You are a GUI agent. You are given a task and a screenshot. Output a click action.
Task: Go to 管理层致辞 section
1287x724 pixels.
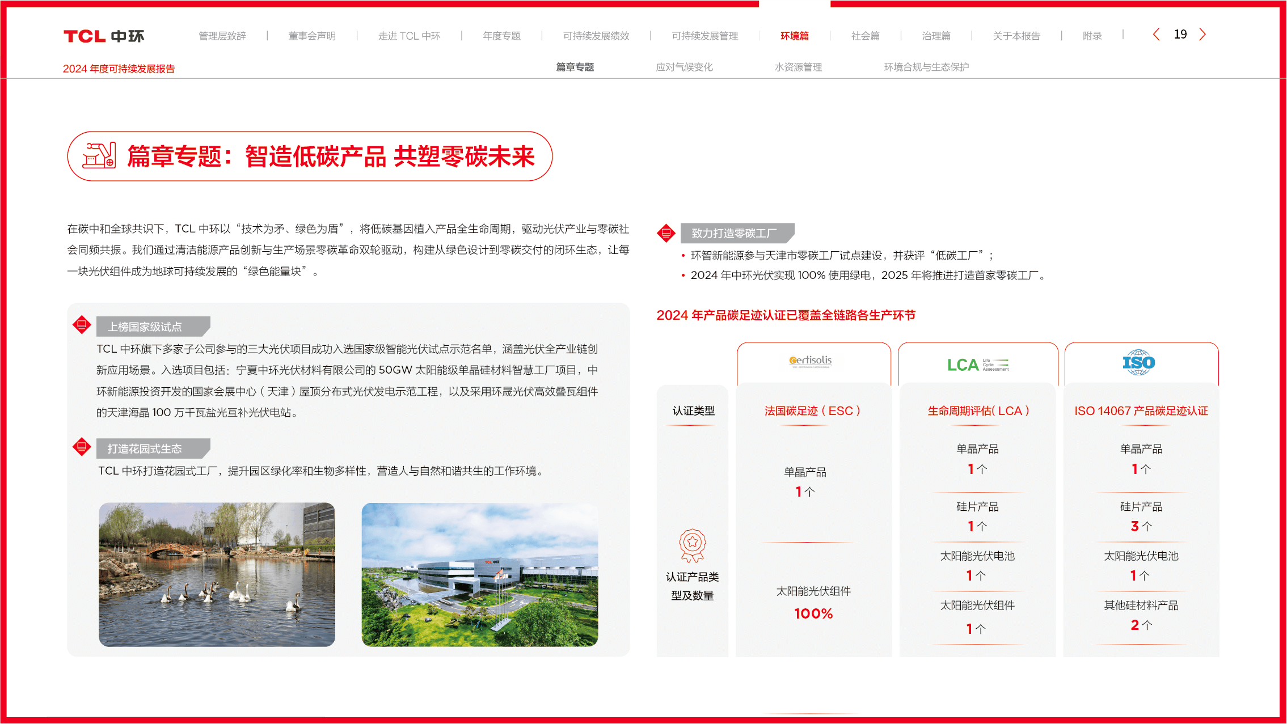222,36
